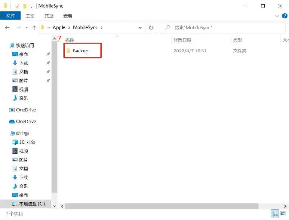Viewport: 289px width, 220px height.
Task: Click the pin icon beside 桌面
Action: [48, 54]
